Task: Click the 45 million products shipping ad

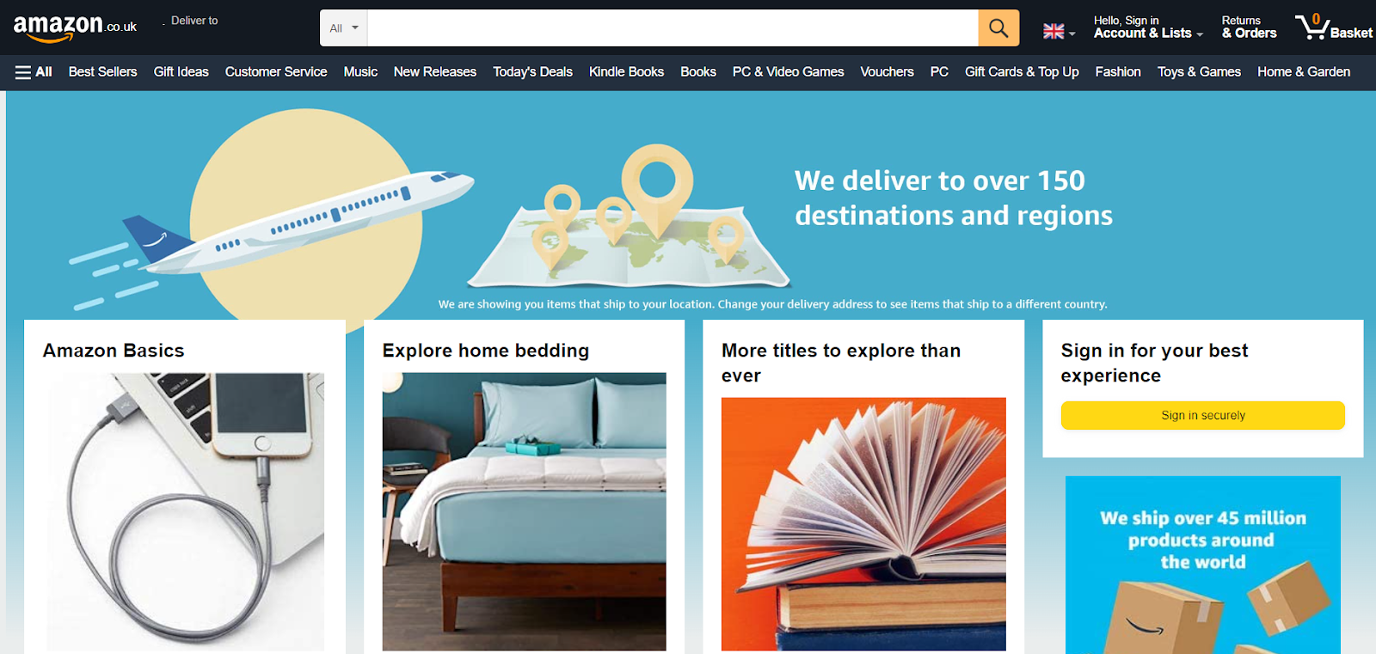Action: [x=1203, y=565]
